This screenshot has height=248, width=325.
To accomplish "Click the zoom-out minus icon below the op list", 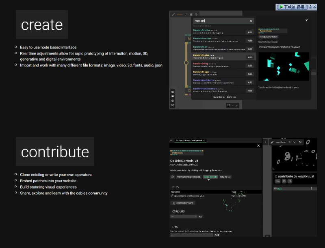I will [233, 105].
